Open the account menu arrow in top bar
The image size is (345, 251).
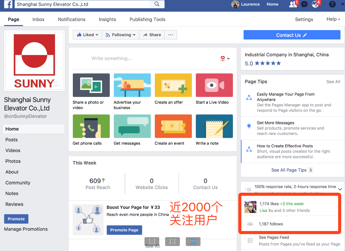343,4
